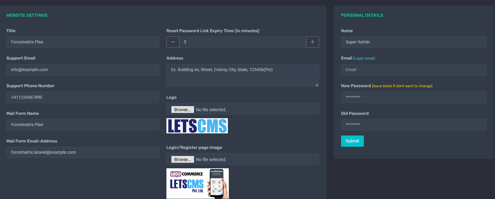The image size is (495, 199).
Task: Edit the Mail Form Email-Address field
Action: (82, 152)
